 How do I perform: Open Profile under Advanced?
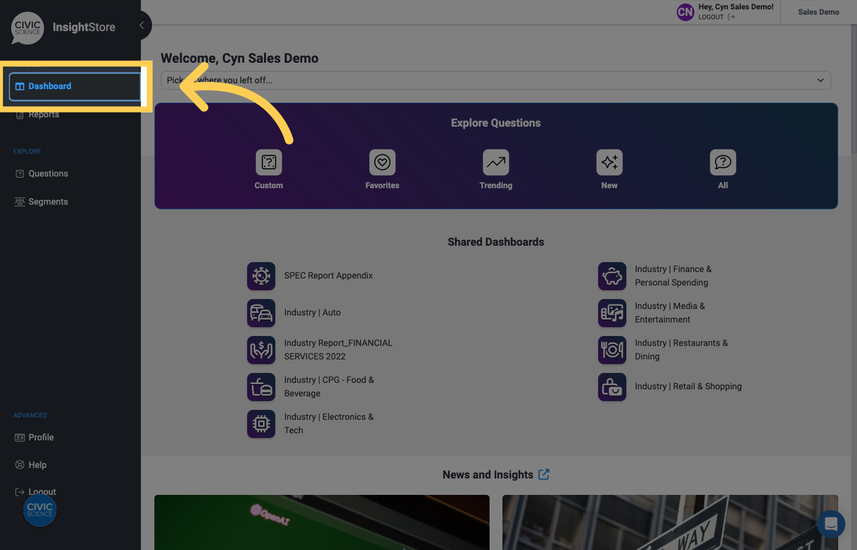(41, 437)
